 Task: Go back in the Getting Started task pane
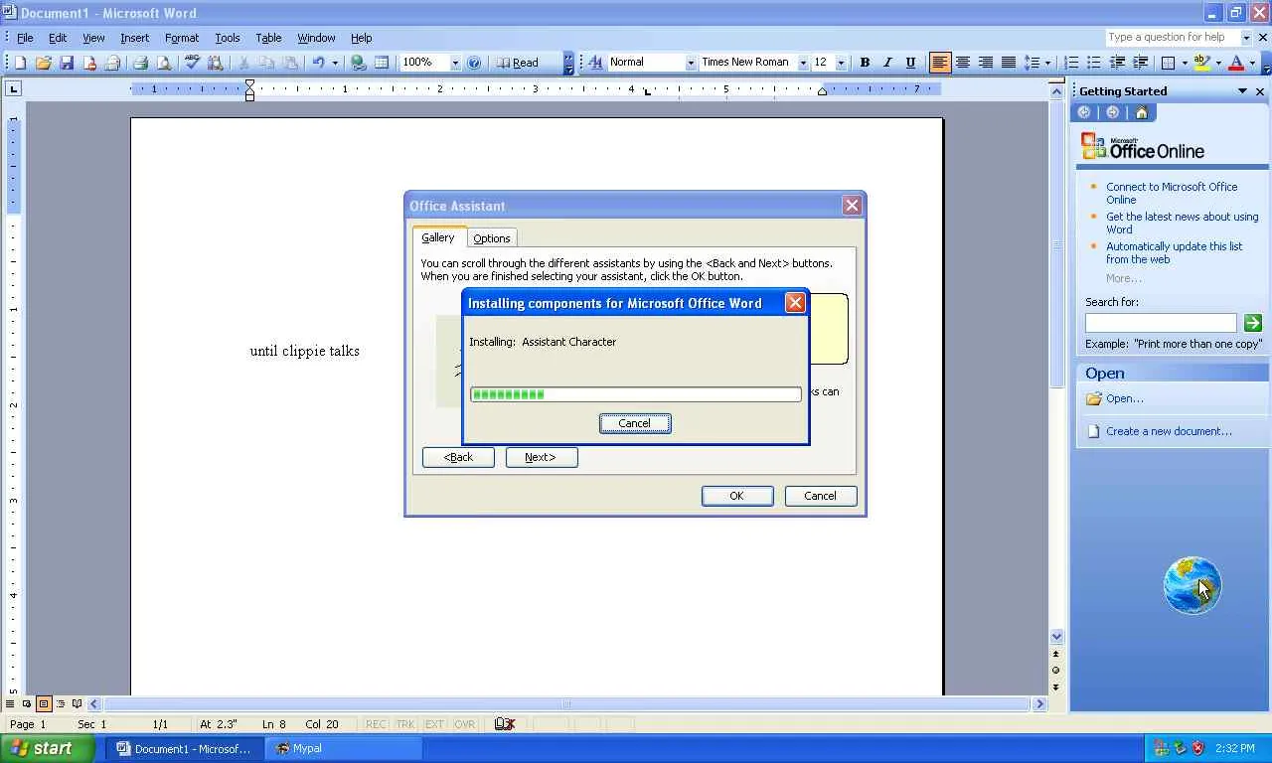tap(1084, 112)
